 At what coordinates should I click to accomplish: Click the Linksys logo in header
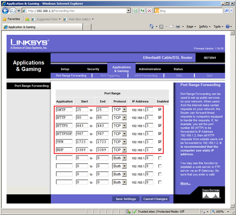pos(30,44)
